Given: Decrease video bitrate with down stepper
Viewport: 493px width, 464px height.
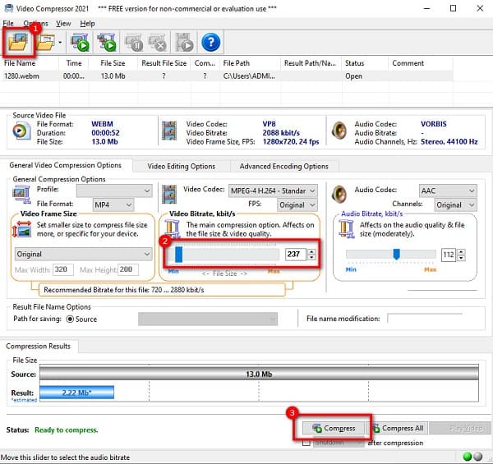Looking at the screenshot, I should (x=311, y=257).
